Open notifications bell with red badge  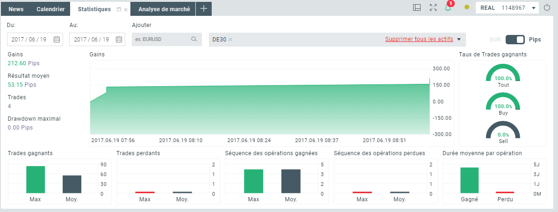click(448, 7)
